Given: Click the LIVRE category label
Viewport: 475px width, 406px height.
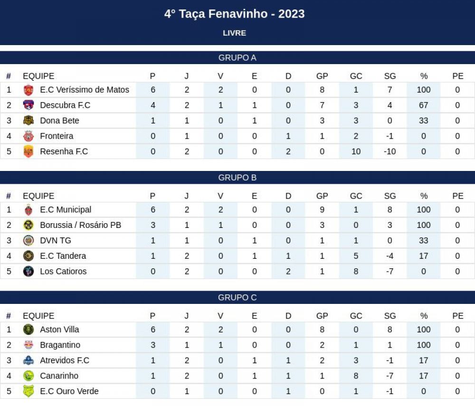Looking at the screenshot, I should 235,33.
